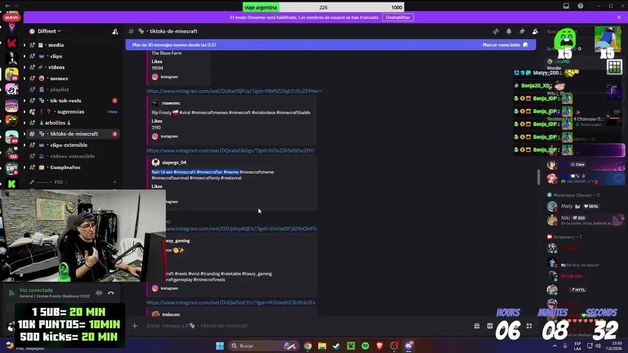The height and width of the screenshot is (353, 628).
Task: Disconnect from voice hang-up icon
Action: tap(111, 293)
